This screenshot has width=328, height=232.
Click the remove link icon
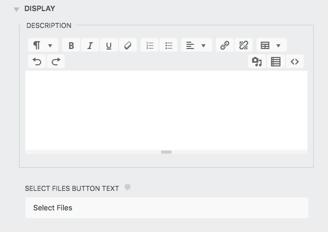244,45
